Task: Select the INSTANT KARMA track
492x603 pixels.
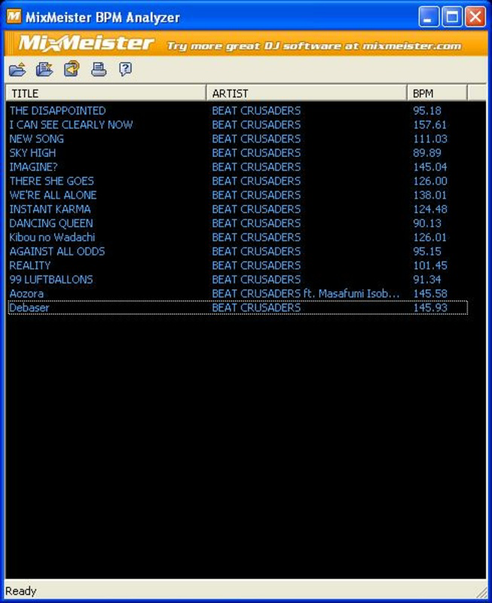Action: pyautogui.click(x=50, y=210)
